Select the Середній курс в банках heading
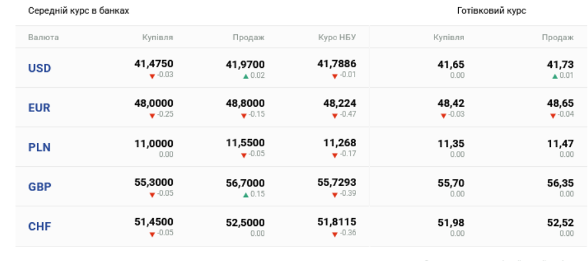This screenshot has width=588, height=261. pyautogui.click(x=78, y=11)
